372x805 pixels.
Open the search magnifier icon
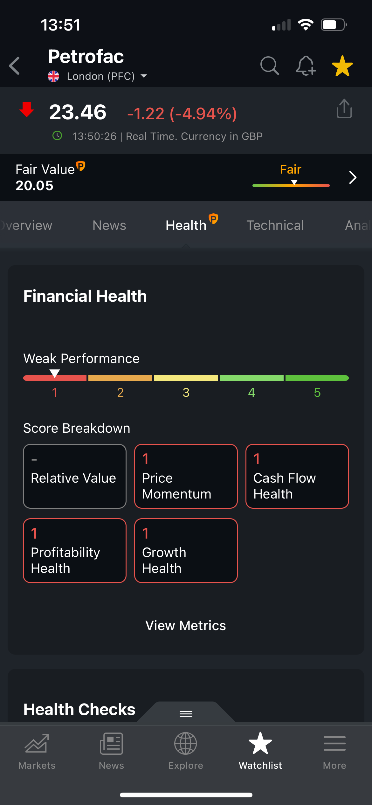pyautogui.click(x=270, y=66)
